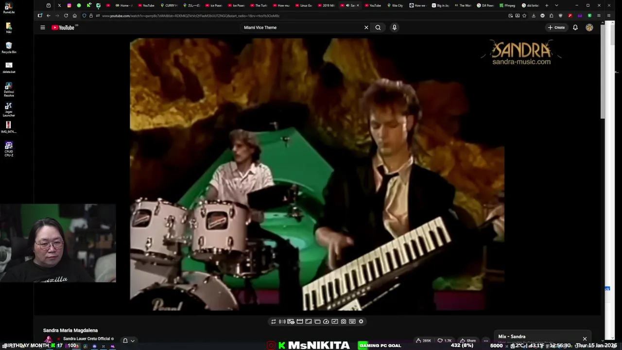Image resolution: width=622 pixels, height=350 pixels.
Task: Switch to the CURRY browser tab
Action: [170, 5]
